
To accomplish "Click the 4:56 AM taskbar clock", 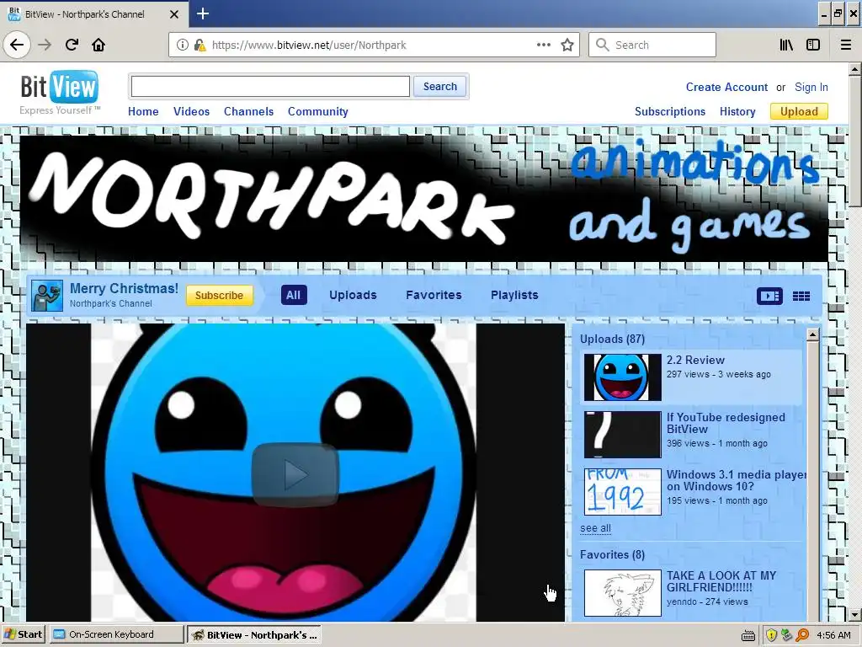I will click(833, 635).
